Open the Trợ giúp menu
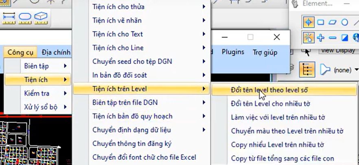359x165 pixels. (x=265, y=52)
